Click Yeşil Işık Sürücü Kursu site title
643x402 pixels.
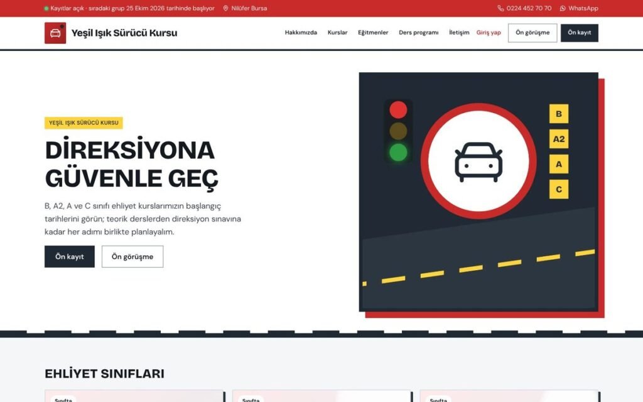[x=124, y=33]
